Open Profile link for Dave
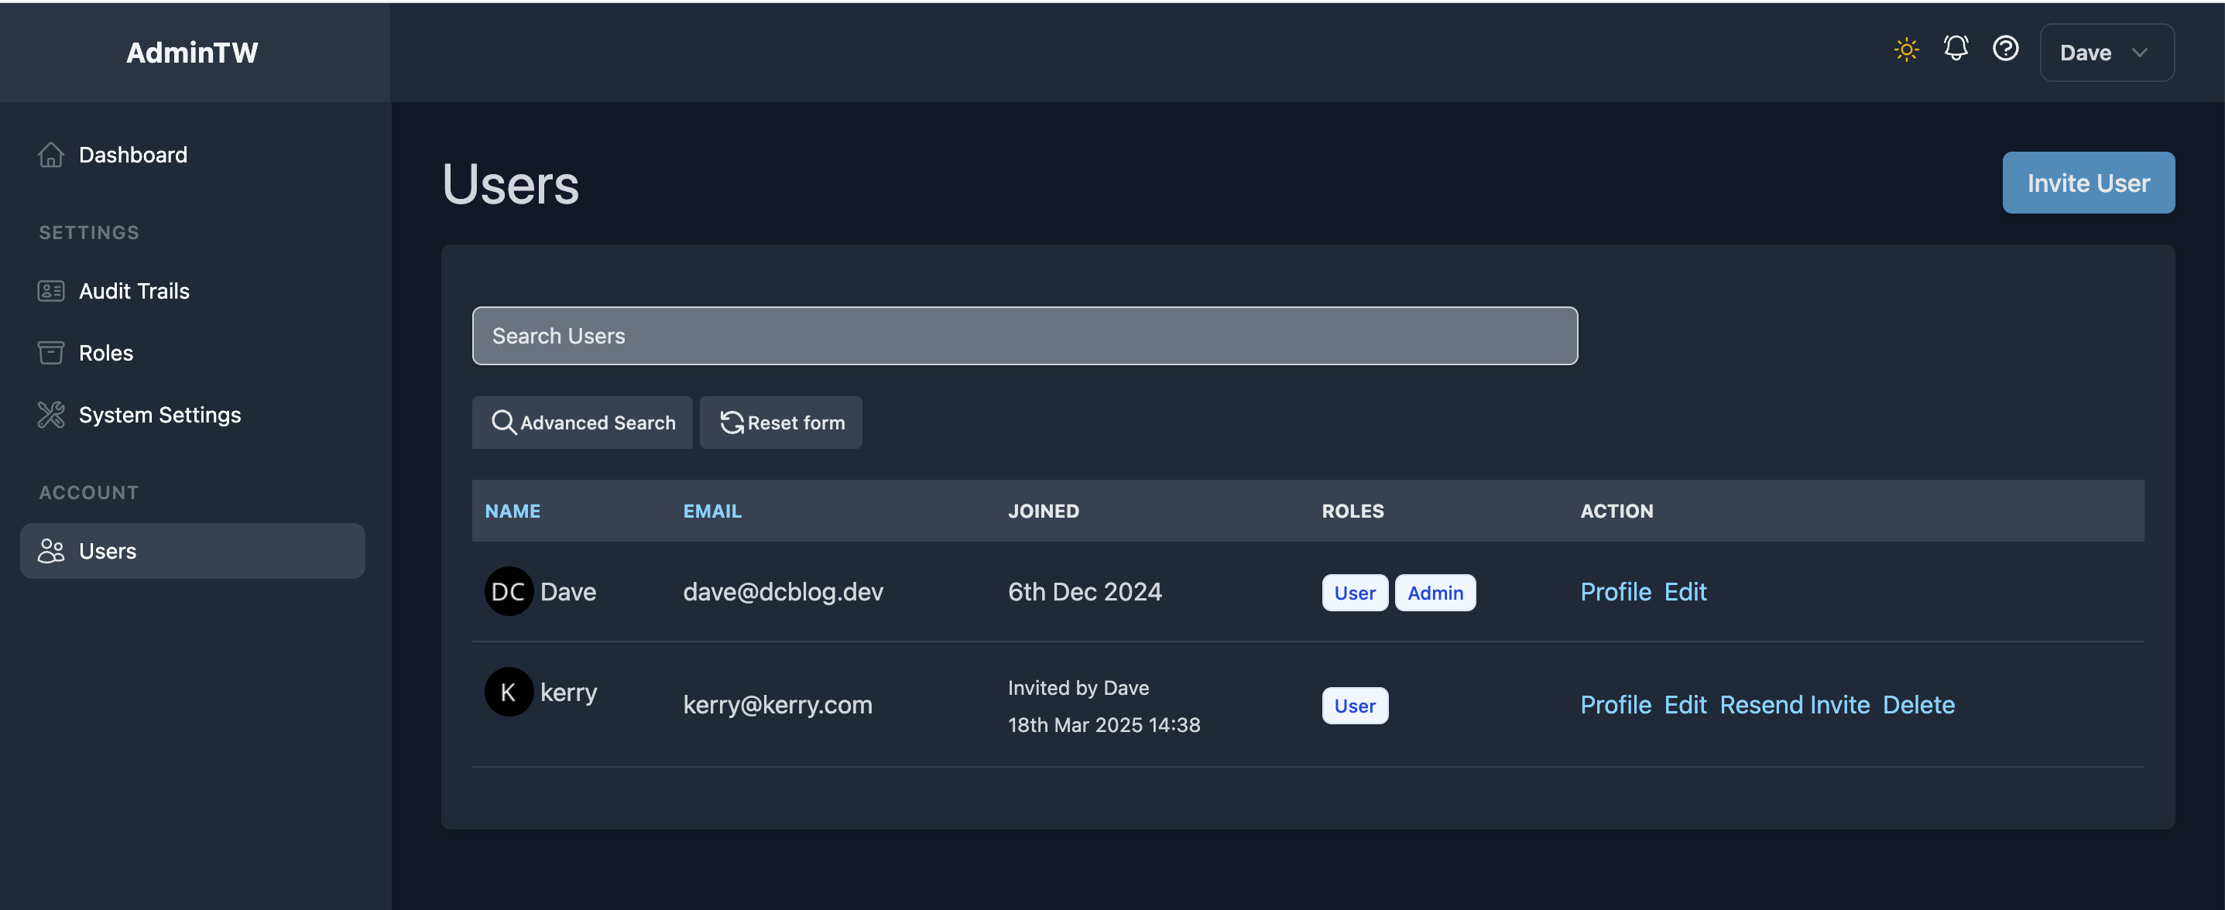 coord(1615,591)
